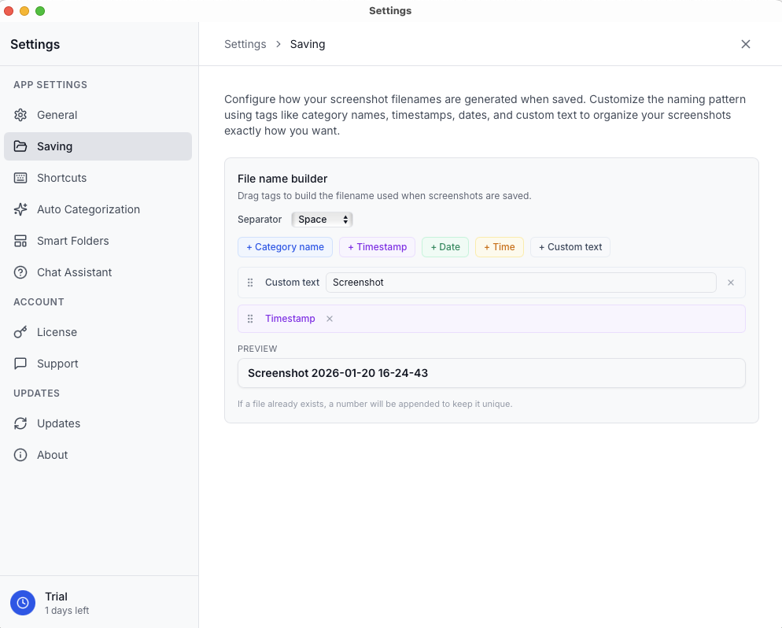Viewport: 782px width, 628px height.
Task: Open the Separator dropdown set to Space
Action: coord(322,220)
